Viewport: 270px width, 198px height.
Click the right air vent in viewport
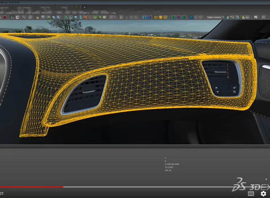click(x=222, y=78)
